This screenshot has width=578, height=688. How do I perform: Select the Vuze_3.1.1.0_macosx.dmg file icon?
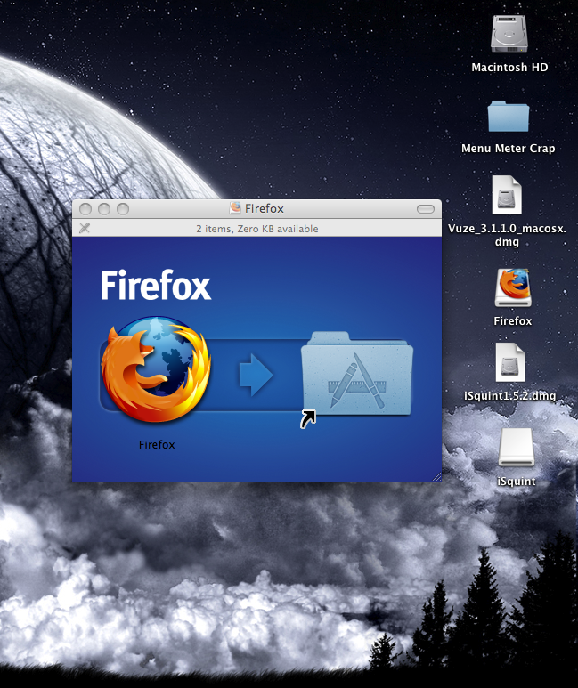[x=507, y=195]
